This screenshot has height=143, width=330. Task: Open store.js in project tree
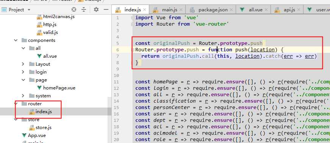coord(44,128)
